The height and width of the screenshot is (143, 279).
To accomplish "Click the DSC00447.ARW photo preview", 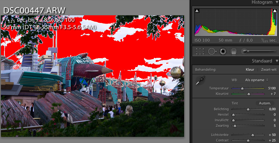I will 92,76.
